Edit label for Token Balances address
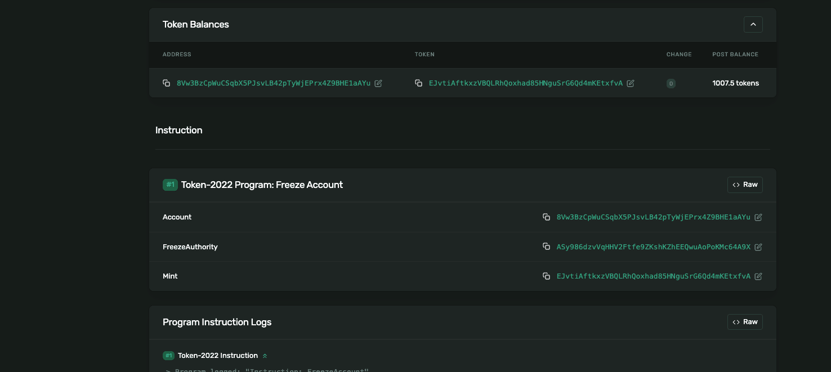The image size is (831, 372). (x=378, y=83)
